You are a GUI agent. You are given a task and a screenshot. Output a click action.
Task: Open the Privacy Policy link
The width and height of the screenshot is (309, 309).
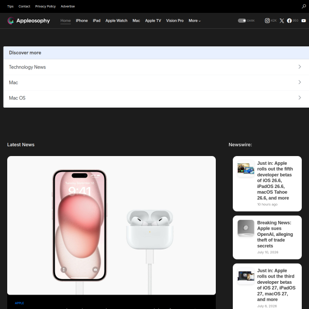(x=45, y=6)
